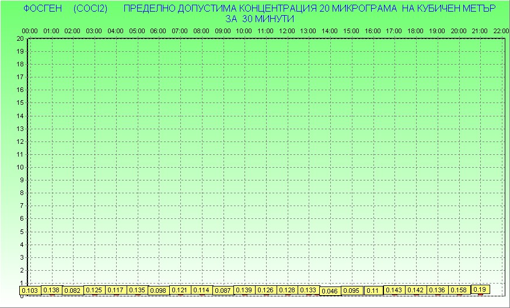Select the 0.098 data label
Viewport: 510px width, 308px height.
158,291
